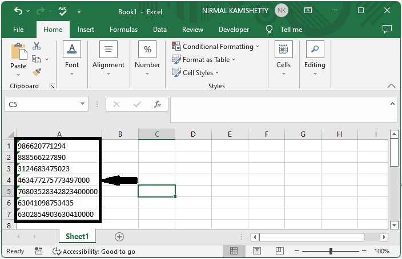Open the Comments speech bubble icon
Image resolution: width=402 pixels, height=259 pixels.
point(387,30)
